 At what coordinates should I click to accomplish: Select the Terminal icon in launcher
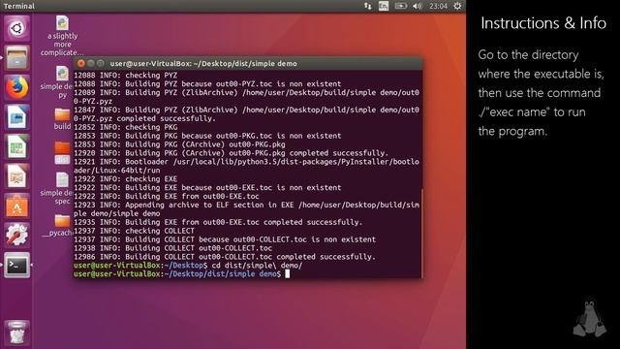16,265
